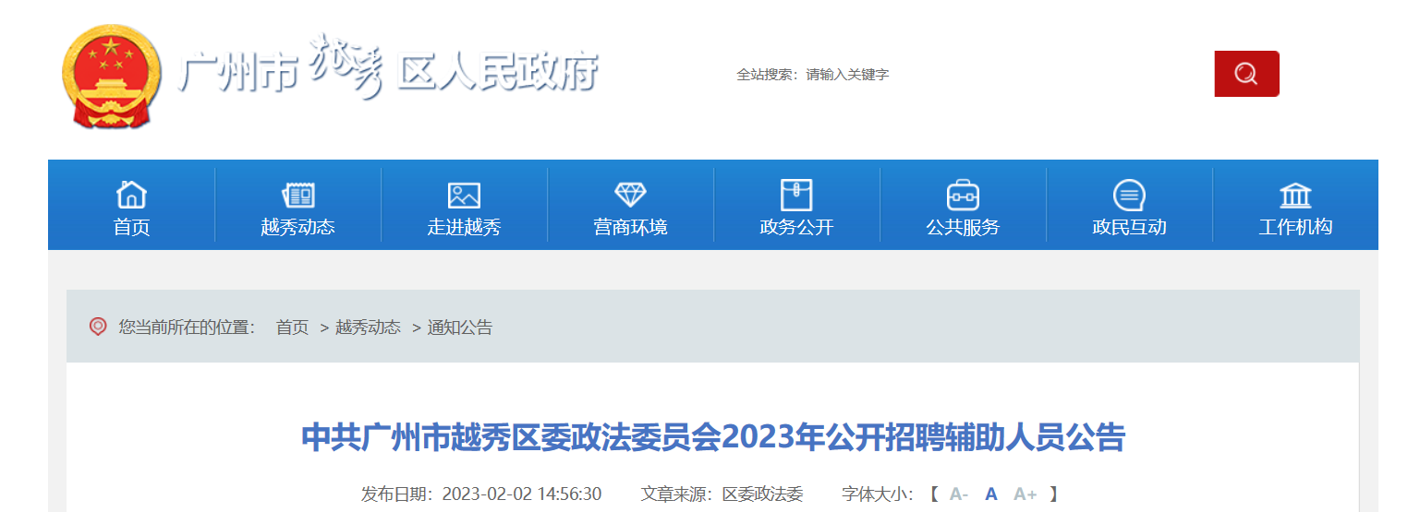
Task: Click the 您当前所在的位置 label
Action: pos(187,327)
